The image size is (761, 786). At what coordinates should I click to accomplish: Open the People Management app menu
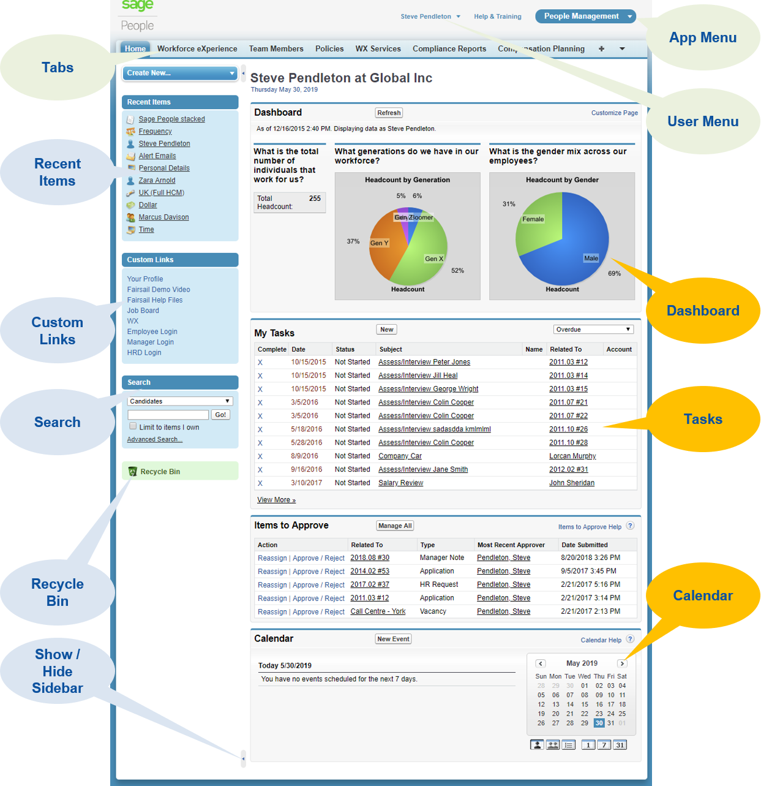coord(585,17)
